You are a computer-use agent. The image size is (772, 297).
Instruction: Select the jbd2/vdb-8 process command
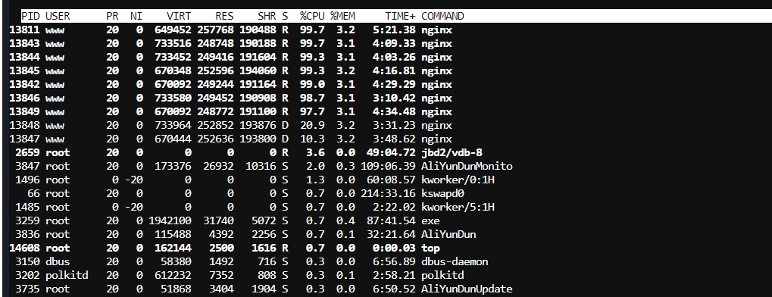452,153
